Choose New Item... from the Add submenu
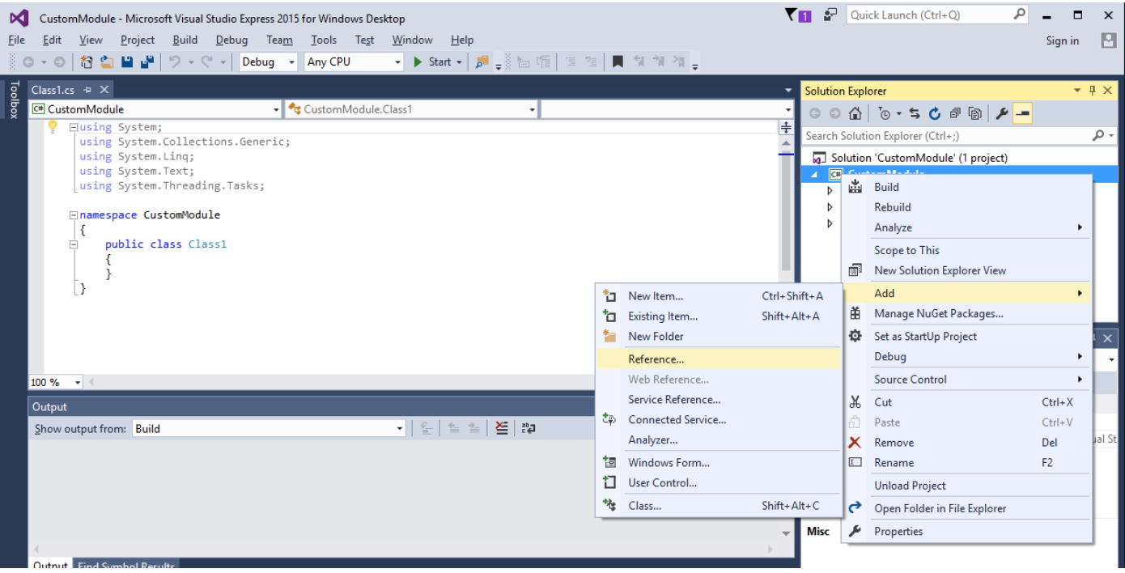The image size is (1125, 573). 719,296
